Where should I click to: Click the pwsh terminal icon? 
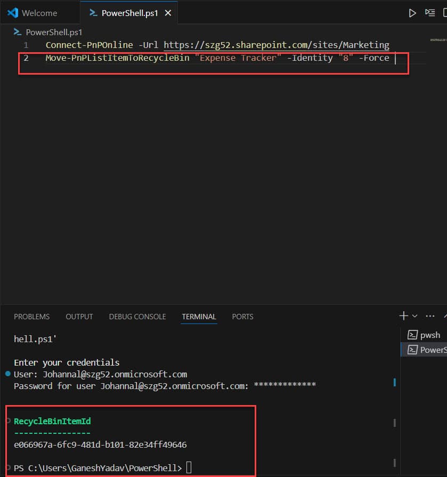tap(412, 335)
